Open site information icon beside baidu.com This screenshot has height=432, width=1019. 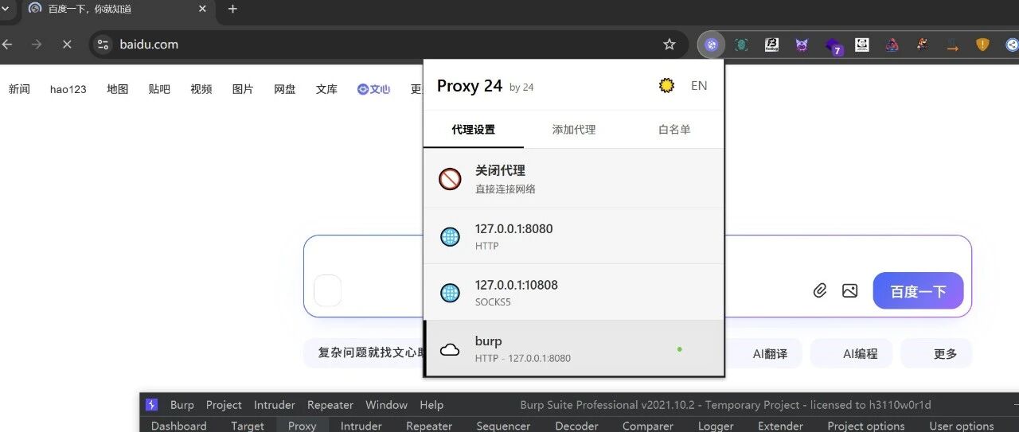[x=103, y=45]
